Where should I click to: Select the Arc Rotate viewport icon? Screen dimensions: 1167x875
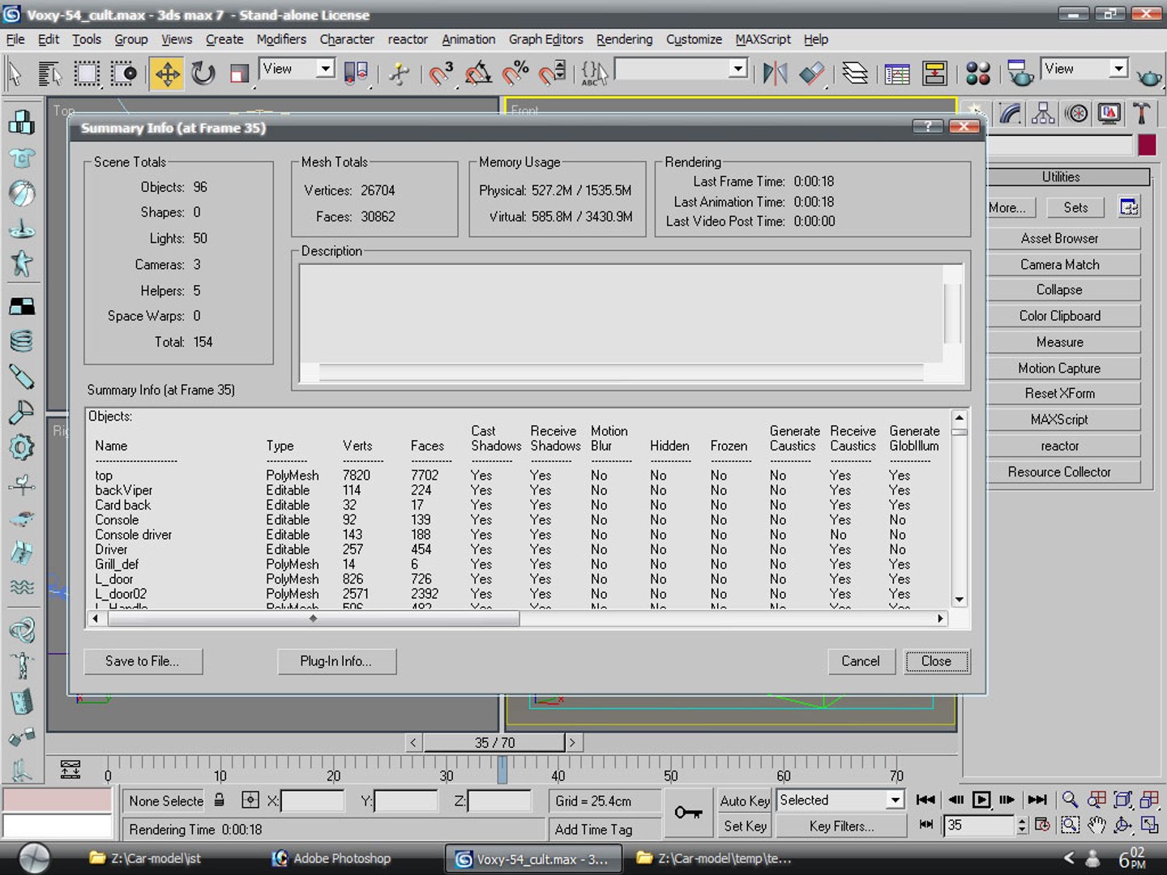click(x=1123, y=826)
